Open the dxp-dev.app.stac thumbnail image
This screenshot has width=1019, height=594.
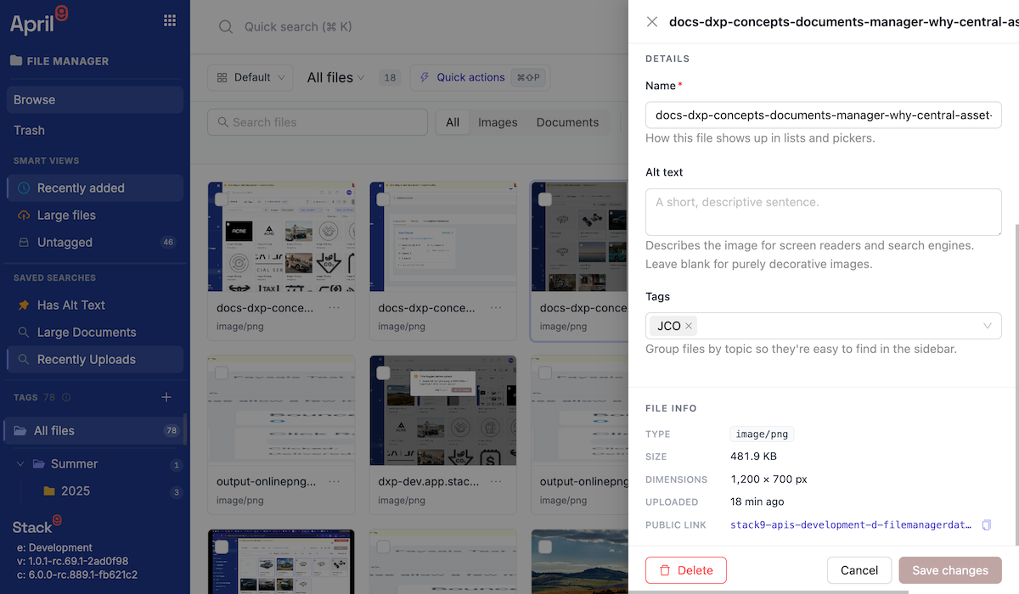tap(443, 410)
